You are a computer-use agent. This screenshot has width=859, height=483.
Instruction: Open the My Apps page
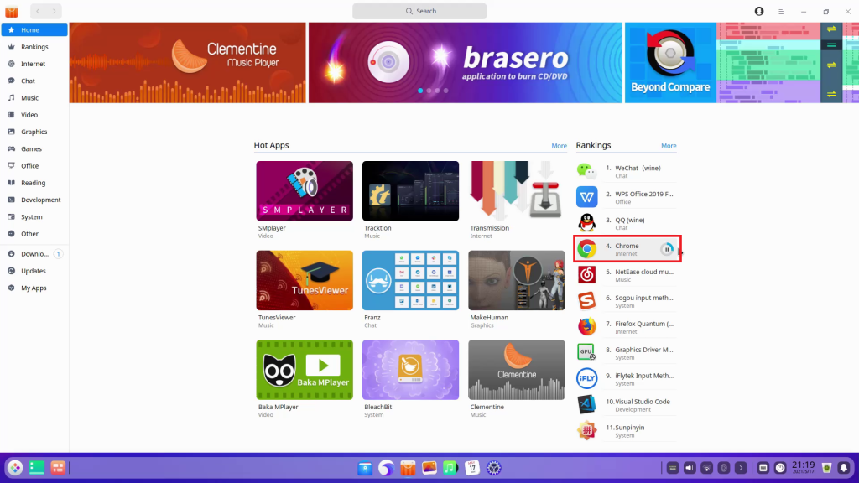[x=34, y=288]
